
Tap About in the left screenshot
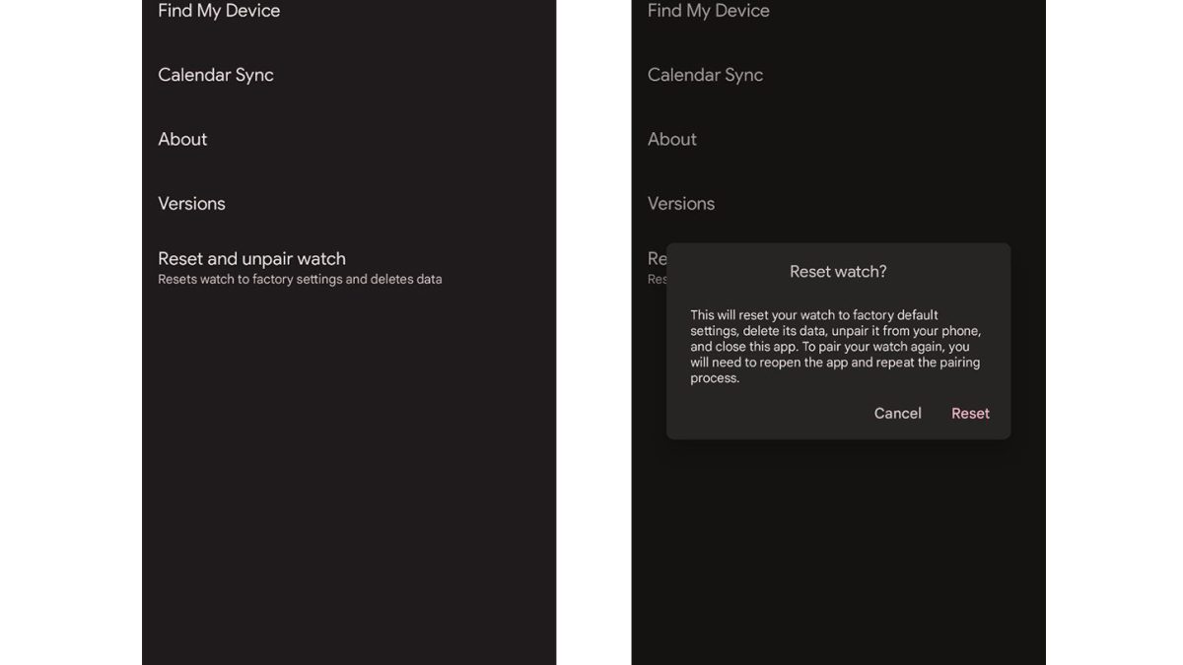point(182,139)
